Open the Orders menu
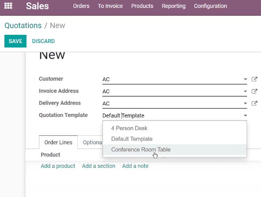 81,6
